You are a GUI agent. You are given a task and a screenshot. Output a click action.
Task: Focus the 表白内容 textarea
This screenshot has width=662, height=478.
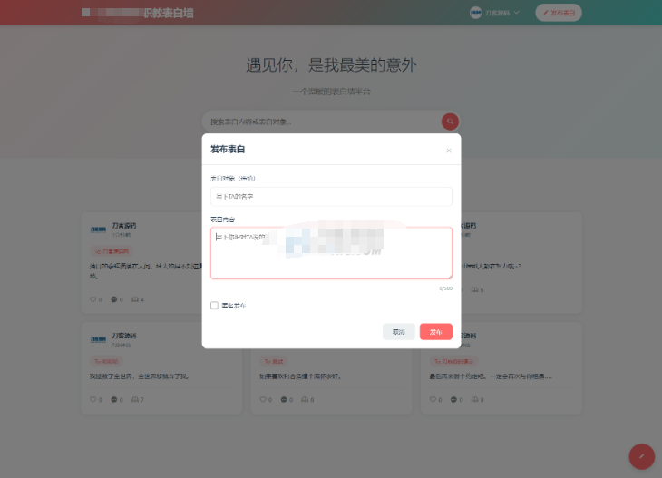tap(331, 253)
